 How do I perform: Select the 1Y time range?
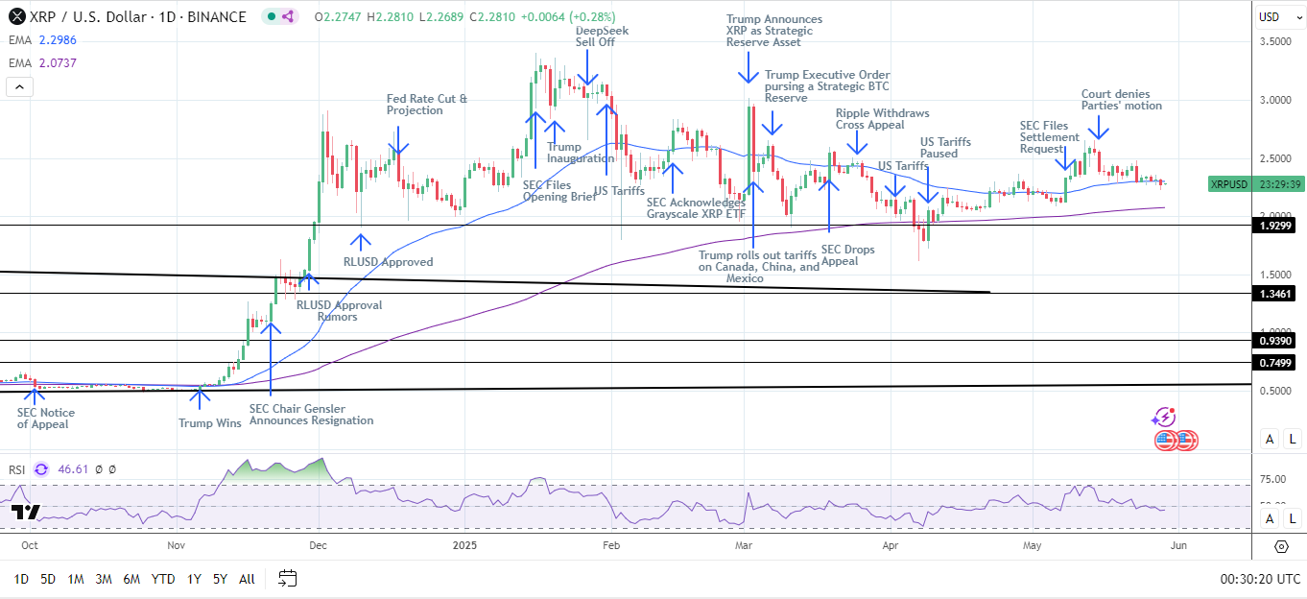tap(195, 579)
